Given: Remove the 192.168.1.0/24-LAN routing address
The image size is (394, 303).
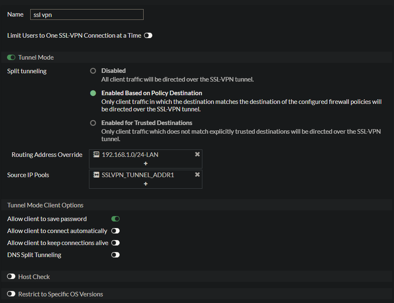Looking at the screenshot, I should [197, 154].
